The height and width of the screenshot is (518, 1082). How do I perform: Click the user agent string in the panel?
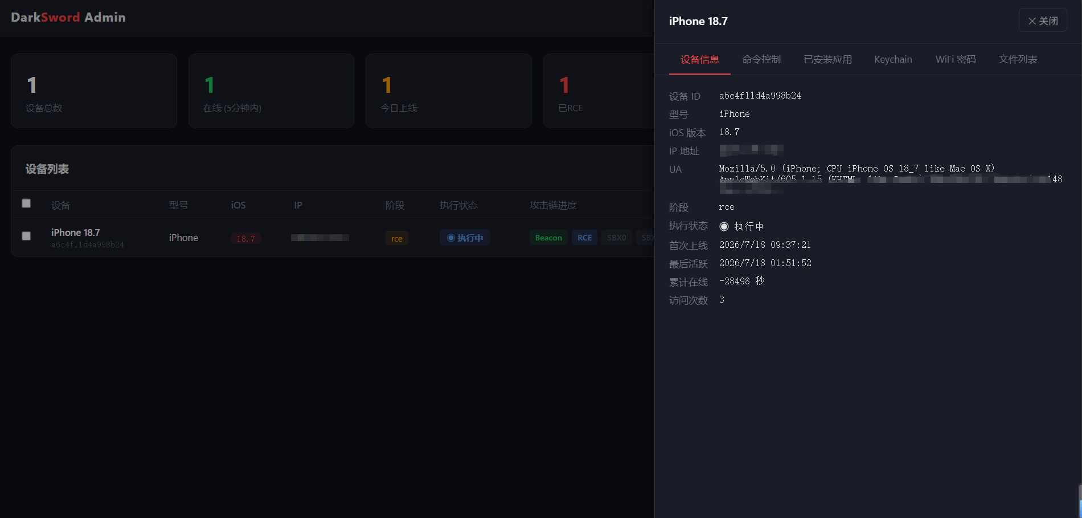pyautogui.click(x=891, y=180)
